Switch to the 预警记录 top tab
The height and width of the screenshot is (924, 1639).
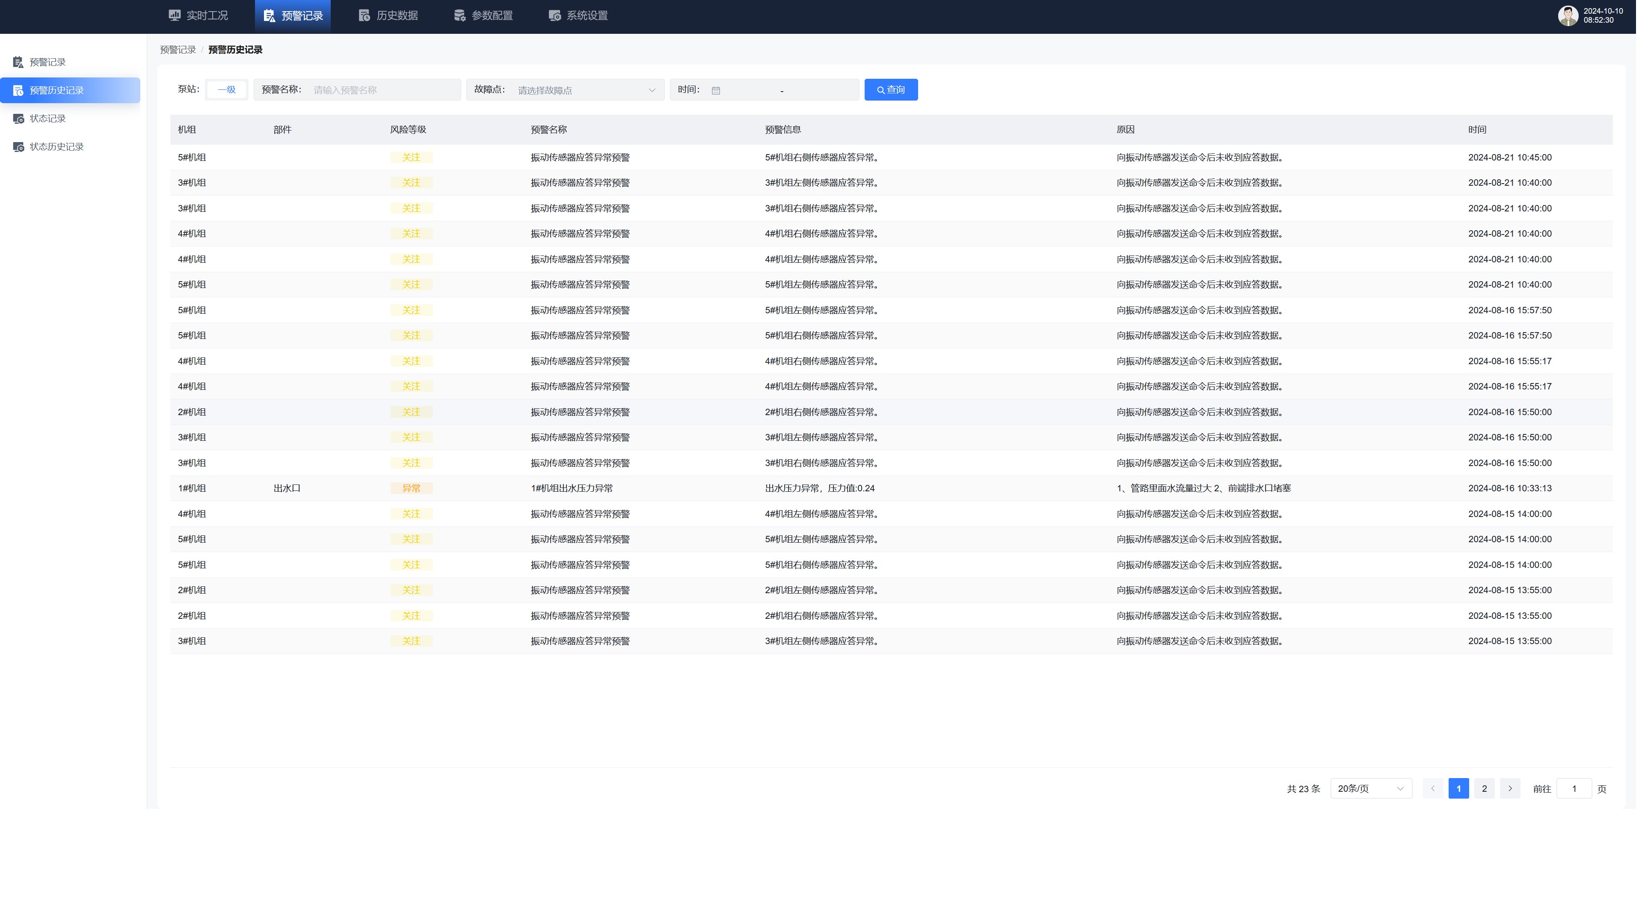click(293, 15)
